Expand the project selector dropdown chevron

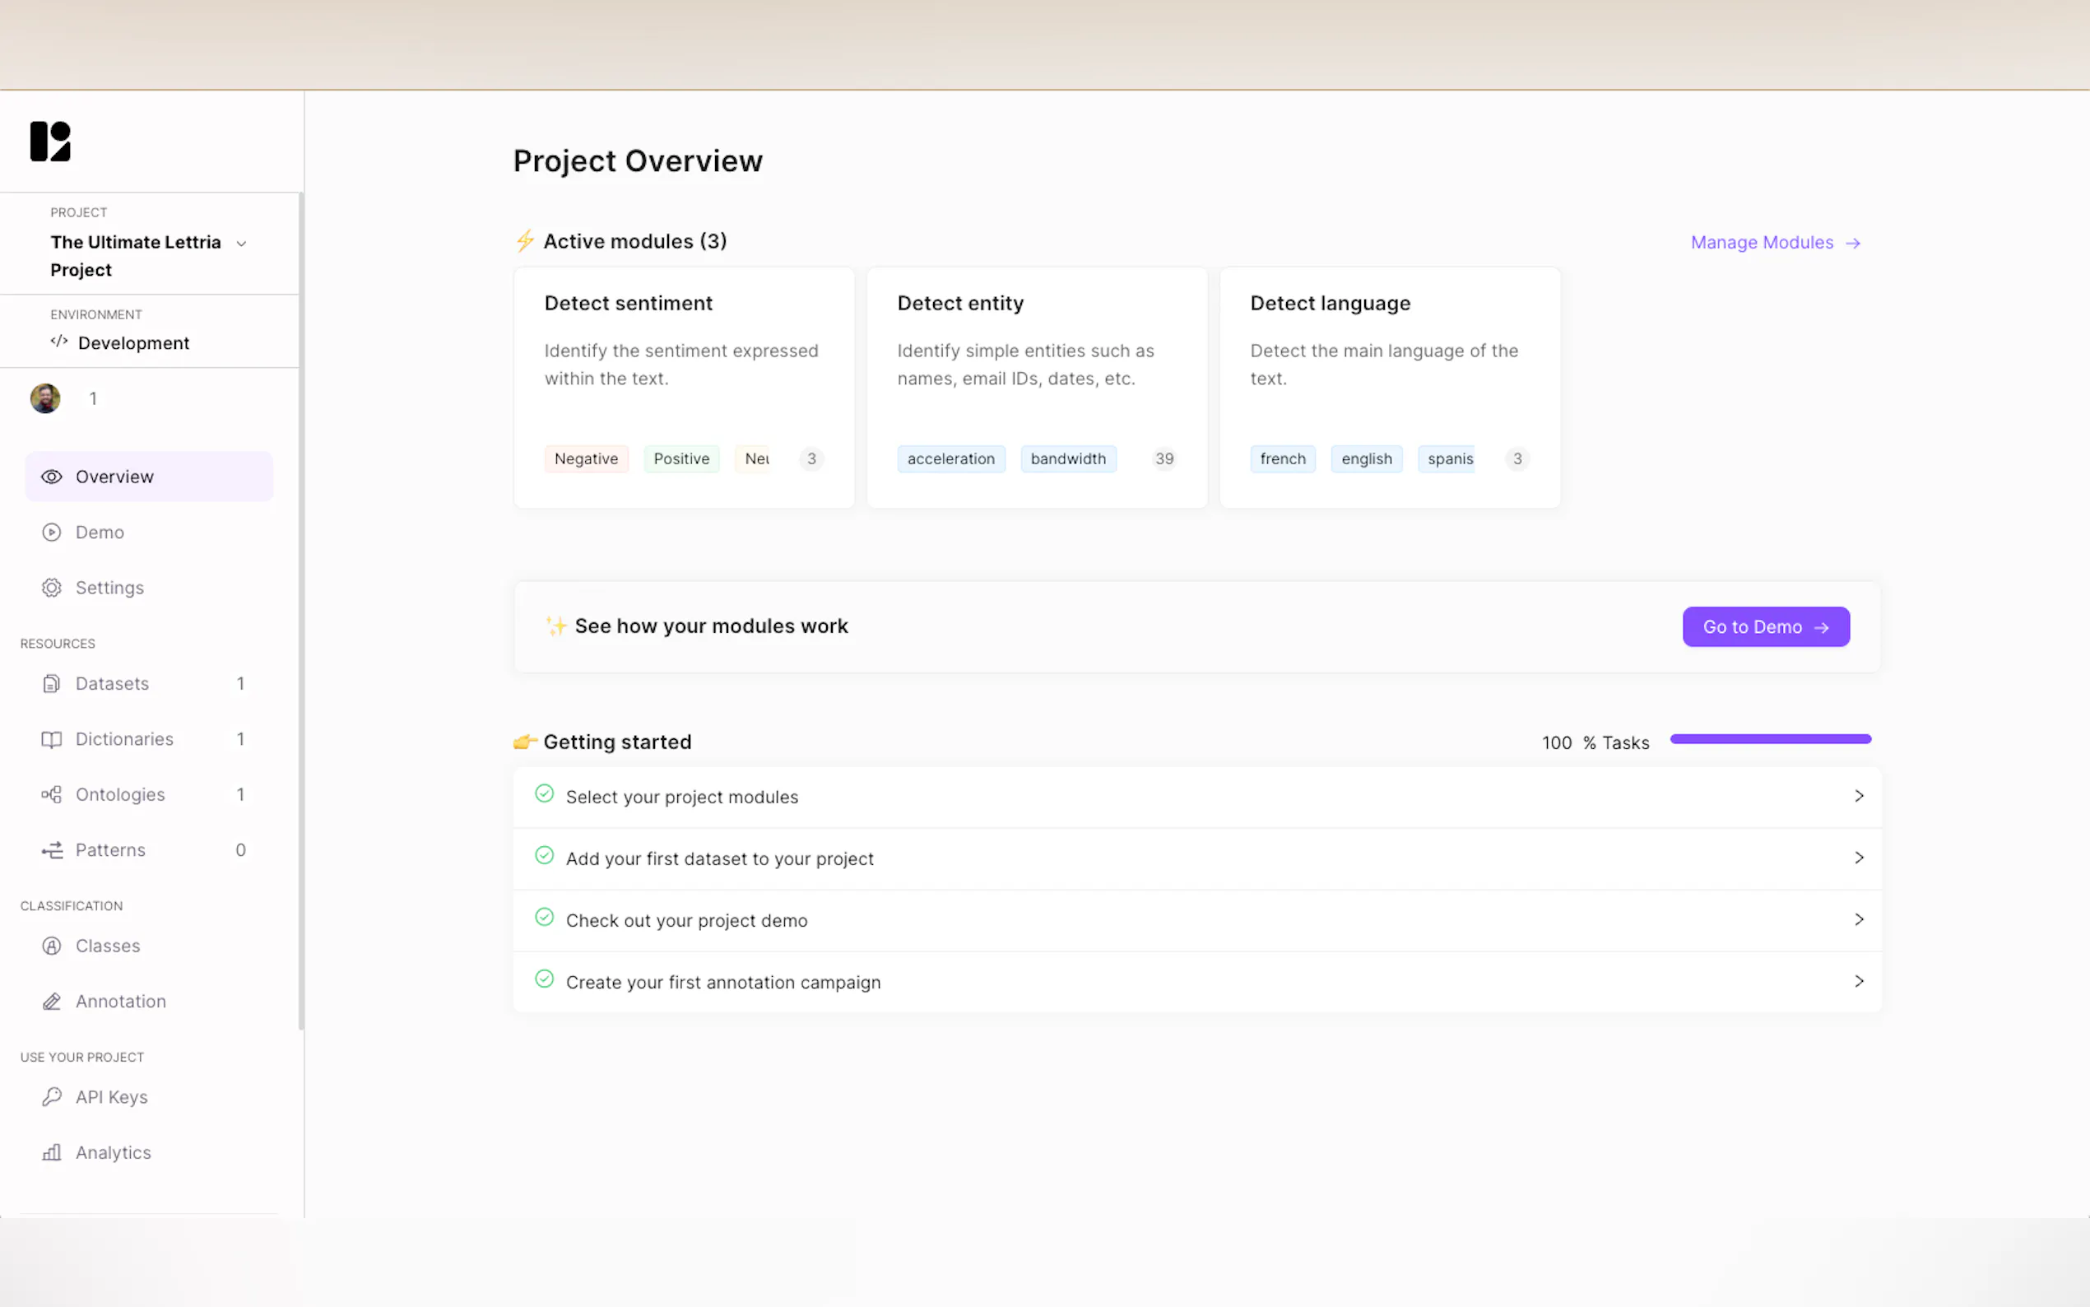pos(242,244)
